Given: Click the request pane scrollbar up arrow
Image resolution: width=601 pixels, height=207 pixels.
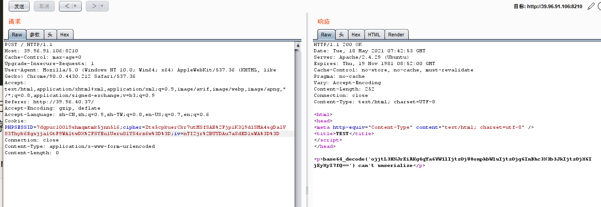Looking at the screenshot, I should [x=298, y=45].
